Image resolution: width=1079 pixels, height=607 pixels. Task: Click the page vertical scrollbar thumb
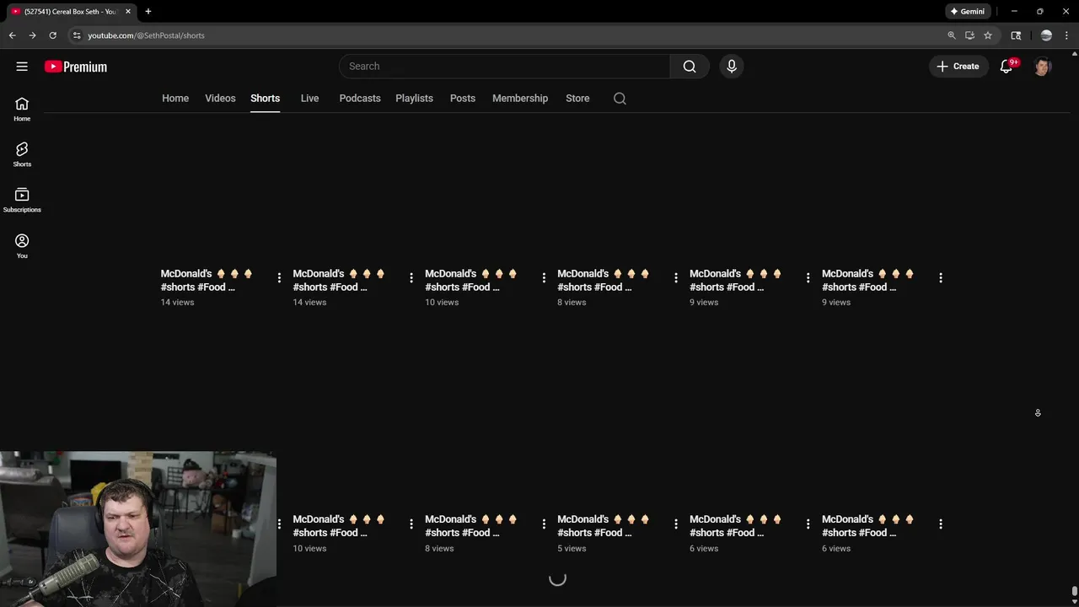[1075, 592]
